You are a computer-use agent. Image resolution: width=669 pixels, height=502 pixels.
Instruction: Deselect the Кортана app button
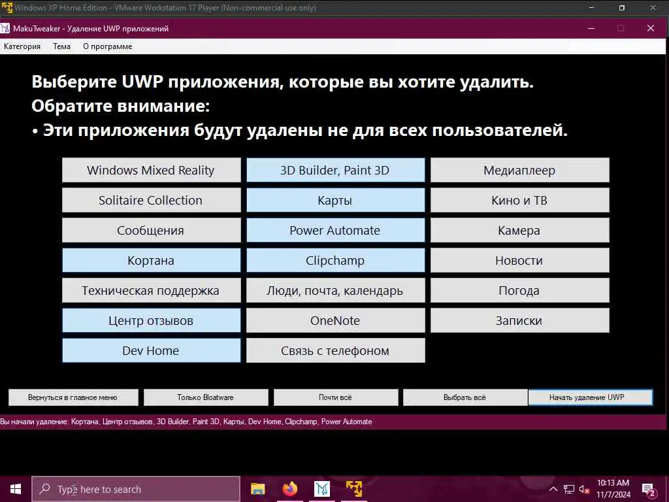151,260
